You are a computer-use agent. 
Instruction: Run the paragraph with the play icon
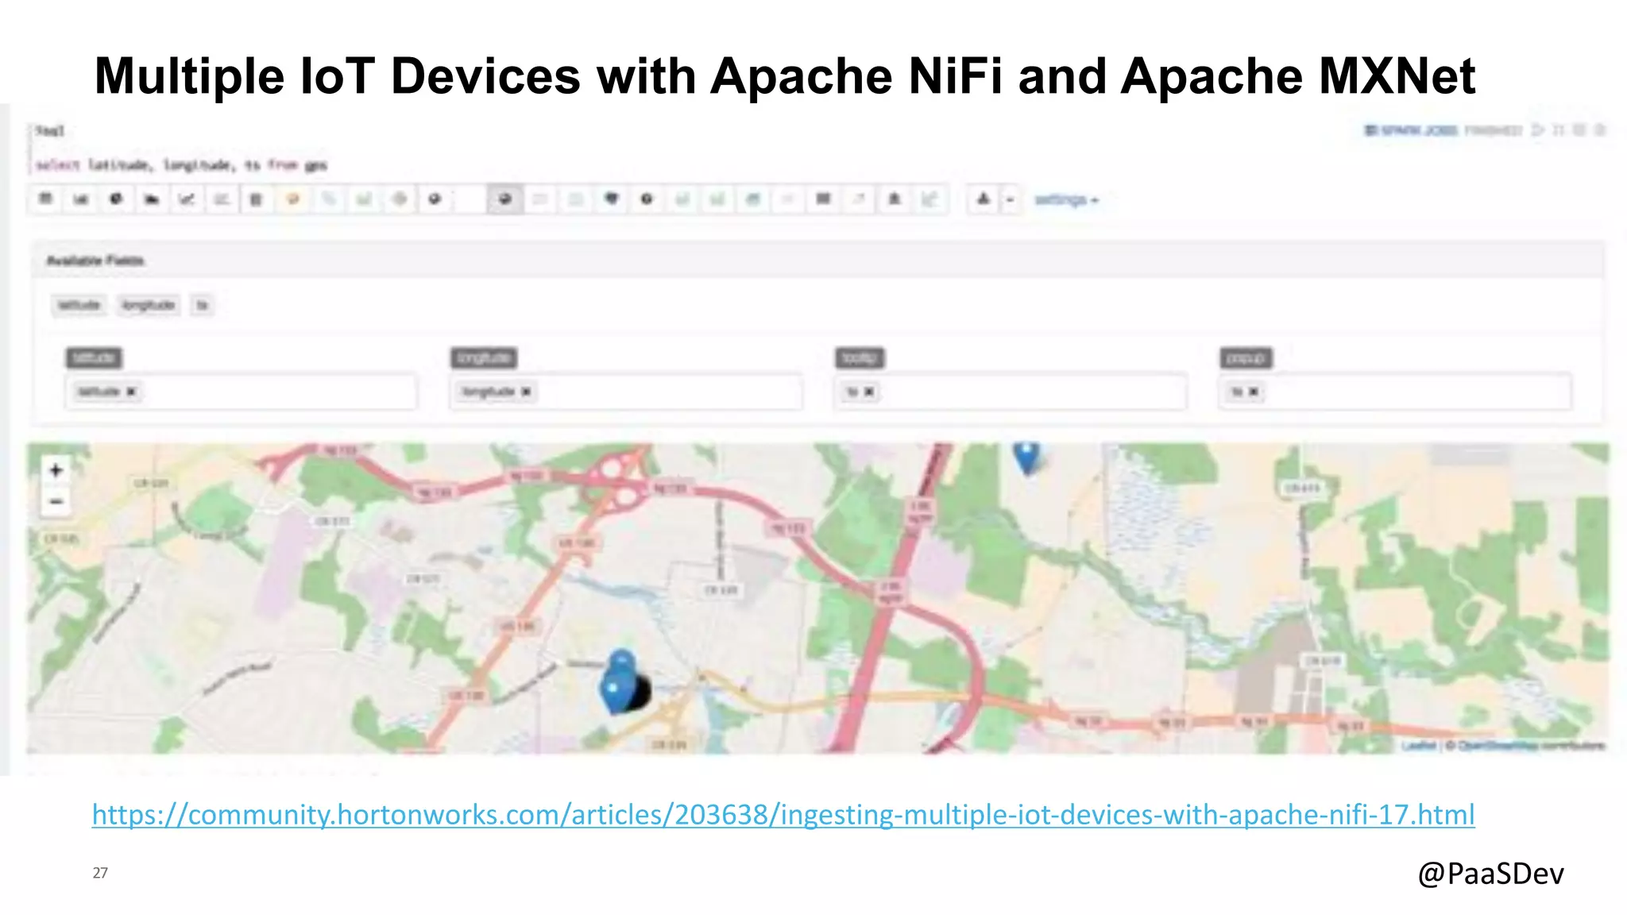[x=1538, y=129]
